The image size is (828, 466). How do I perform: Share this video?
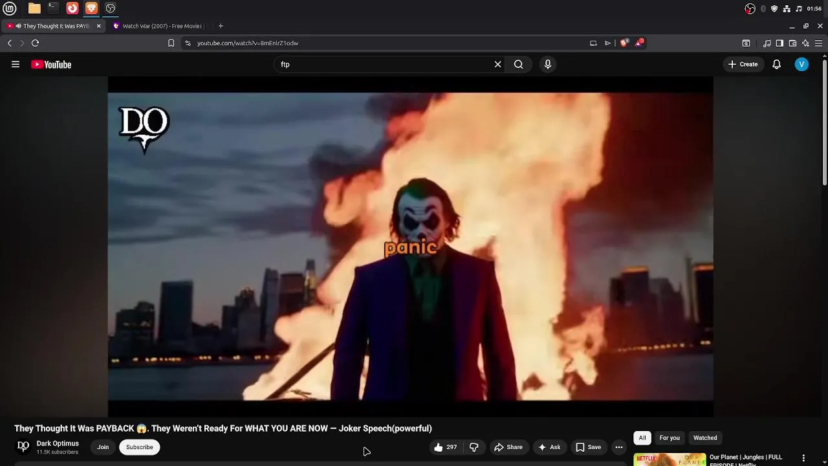[x=508, y=447]
